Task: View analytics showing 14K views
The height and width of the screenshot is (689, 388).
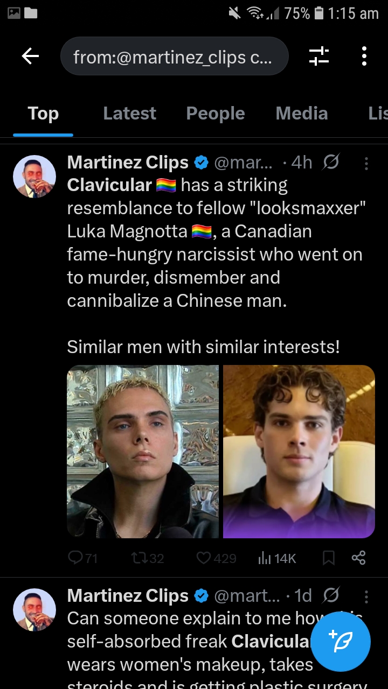Action: click(x=277, y=558)
